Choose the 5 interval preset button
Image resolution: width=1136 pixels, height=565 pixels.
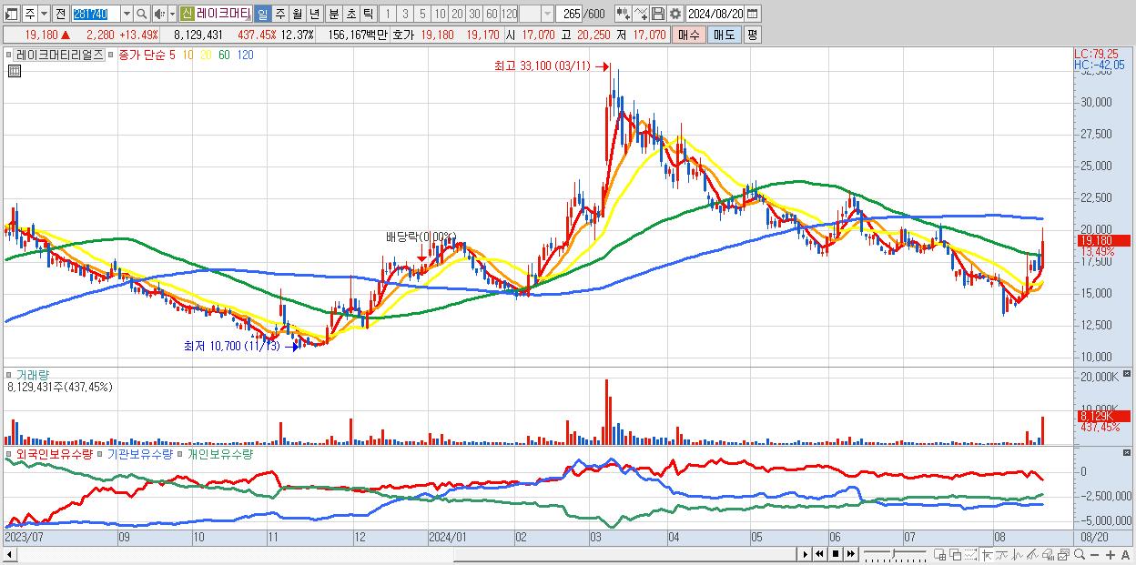pos(422,14)
